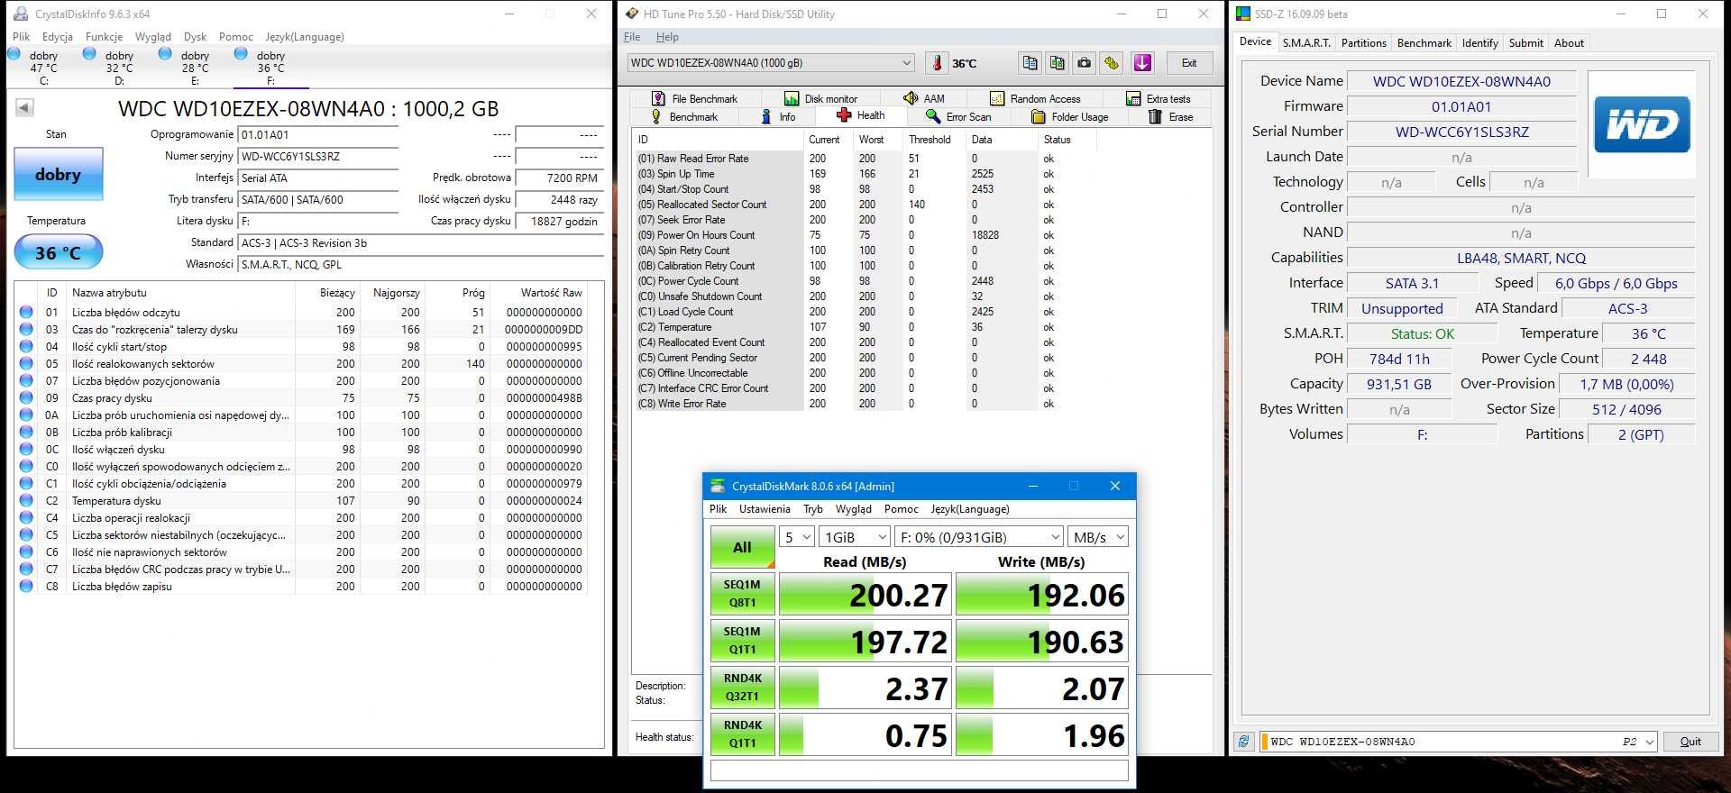Open the Random Access tab in HD Tune
The image size is (1731, 793).
click(1035, 98)
